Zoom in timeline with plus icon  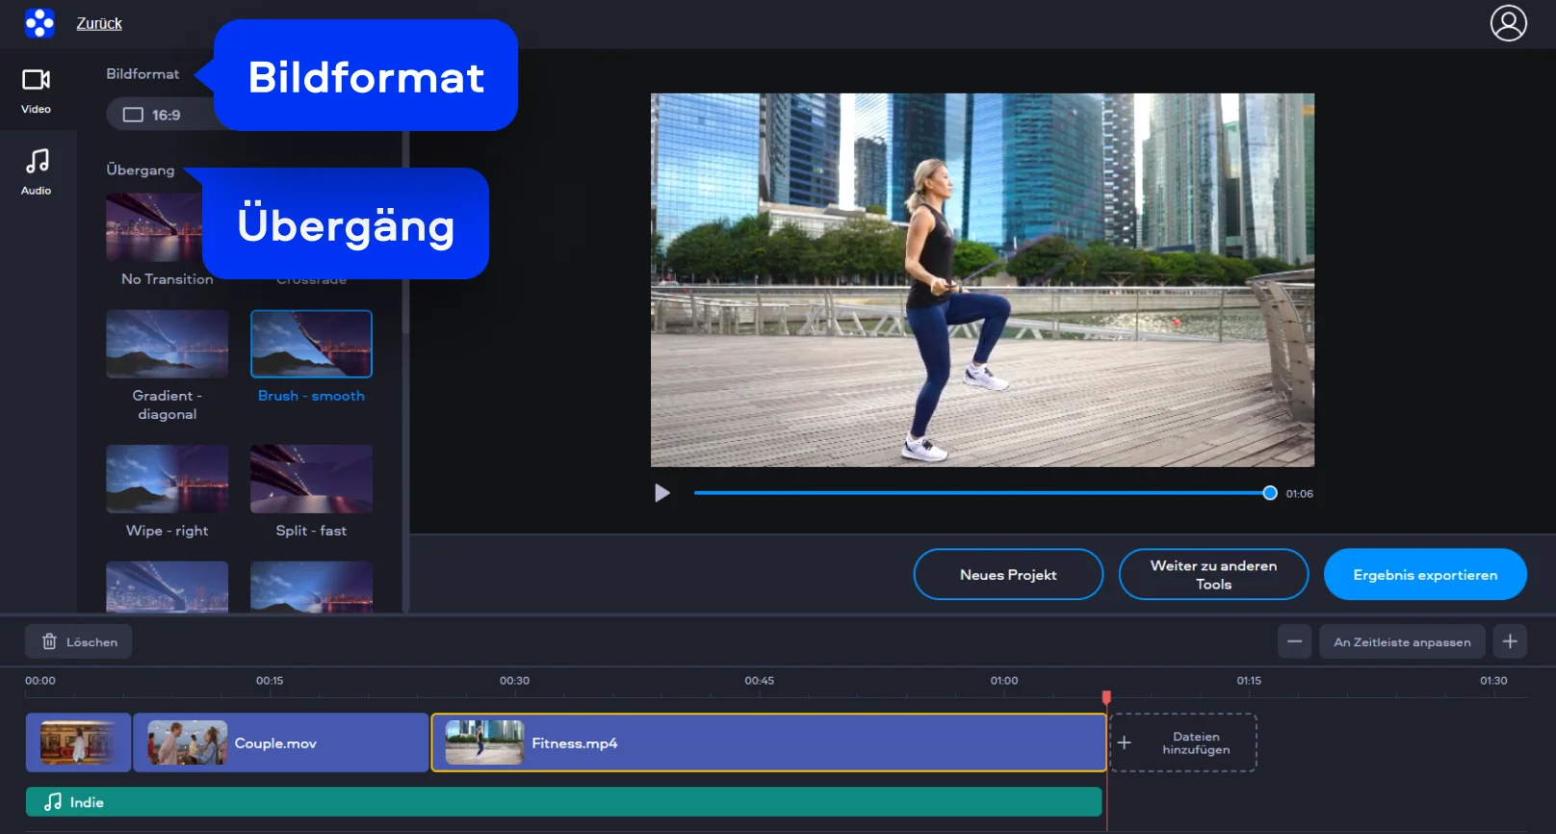point(1510,641)
